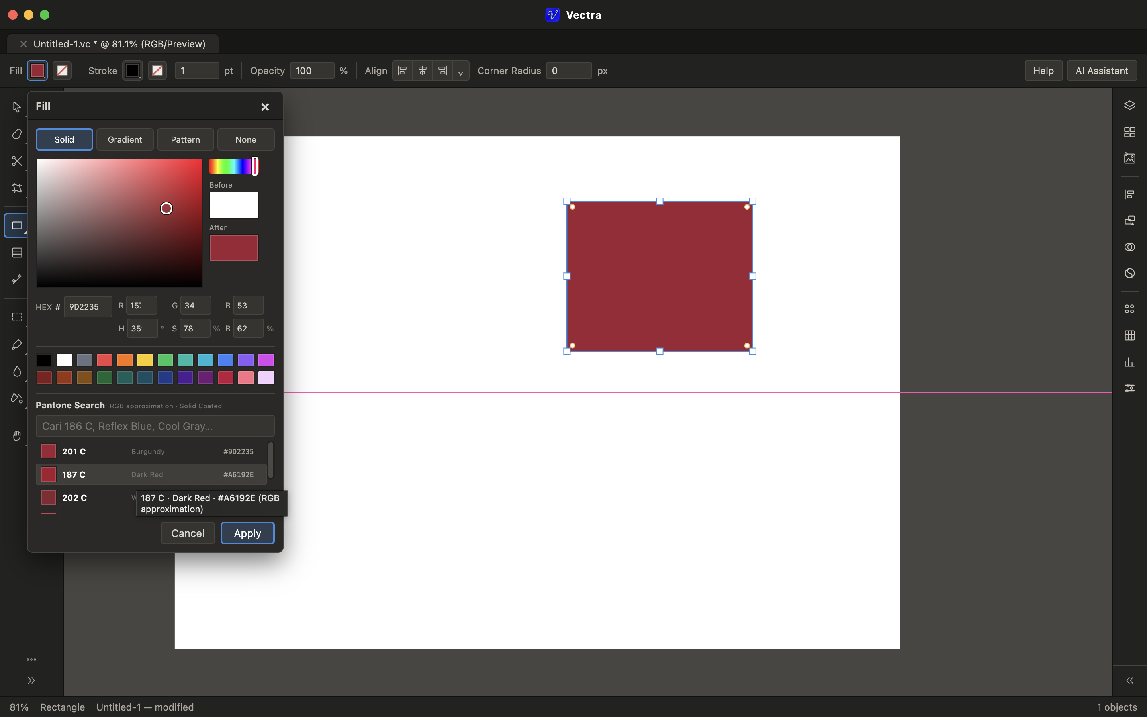
Task: Align horizontal centers in toolbar
Action: (x=422, y=71)
